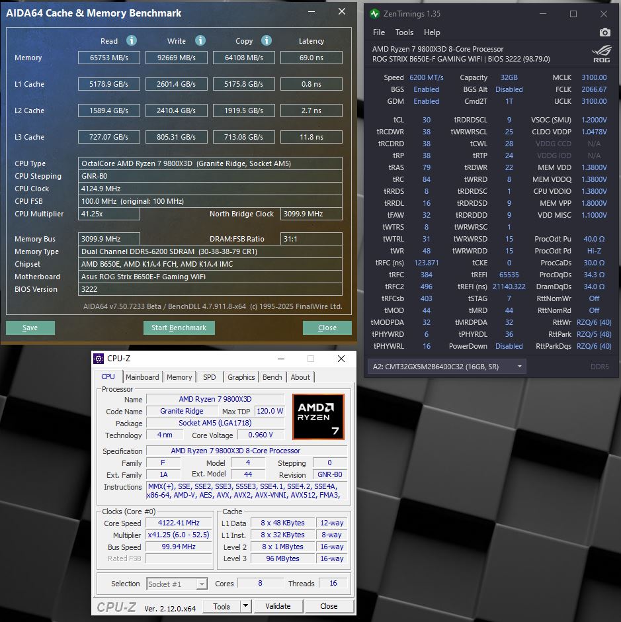This screenshot has width=621, height=622.
Task: Maximize the ZenTimings window
Action: pyautogui.click(x=573, y=14)
